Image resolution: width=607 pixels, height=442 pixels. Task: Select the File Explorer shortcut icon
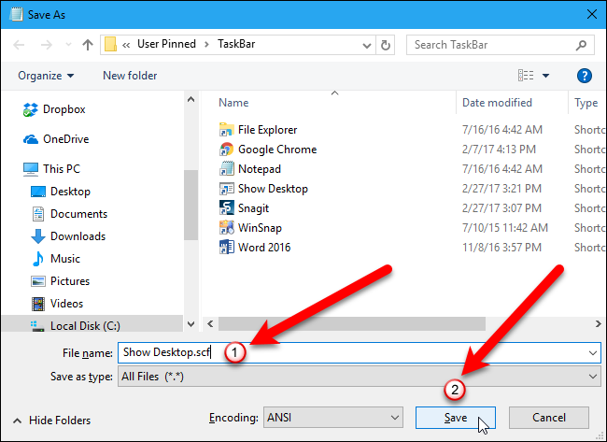click(227, 130)
